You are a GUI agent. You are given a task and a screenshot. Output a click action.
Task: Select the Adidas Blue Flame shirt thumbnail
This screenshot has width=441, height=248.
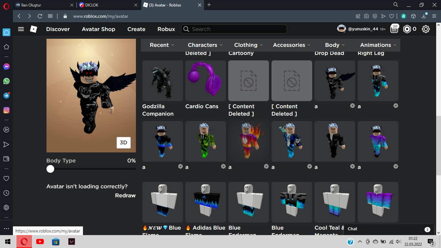pos(206,202)
